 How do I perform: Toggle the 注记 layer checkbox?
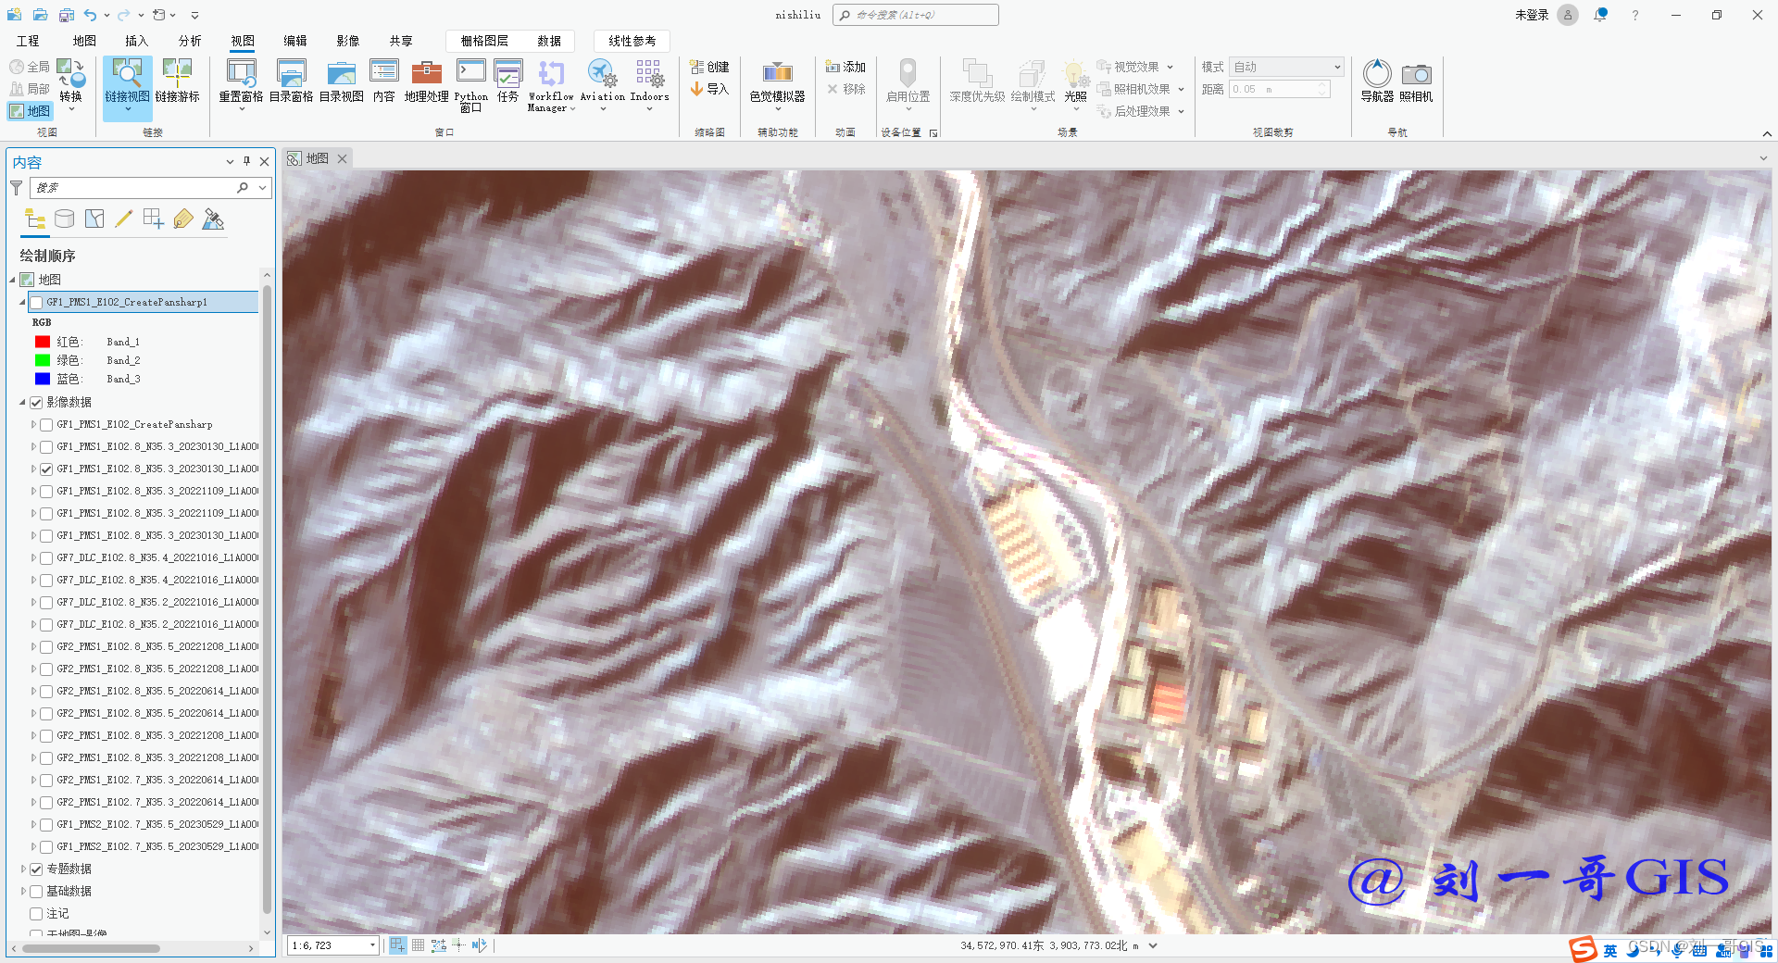pyautogui.click(x=36, y=913)
